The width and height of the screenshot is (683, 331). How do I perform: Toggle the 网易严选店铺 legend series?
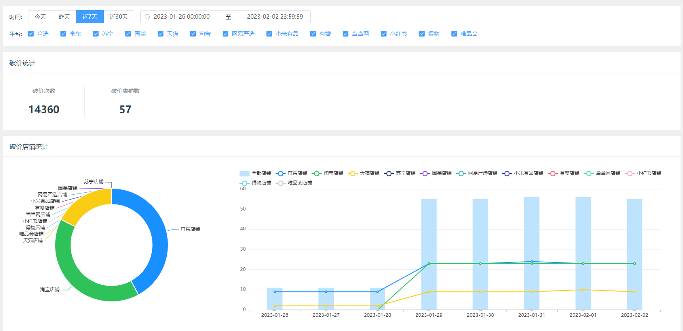click(477, 173)
